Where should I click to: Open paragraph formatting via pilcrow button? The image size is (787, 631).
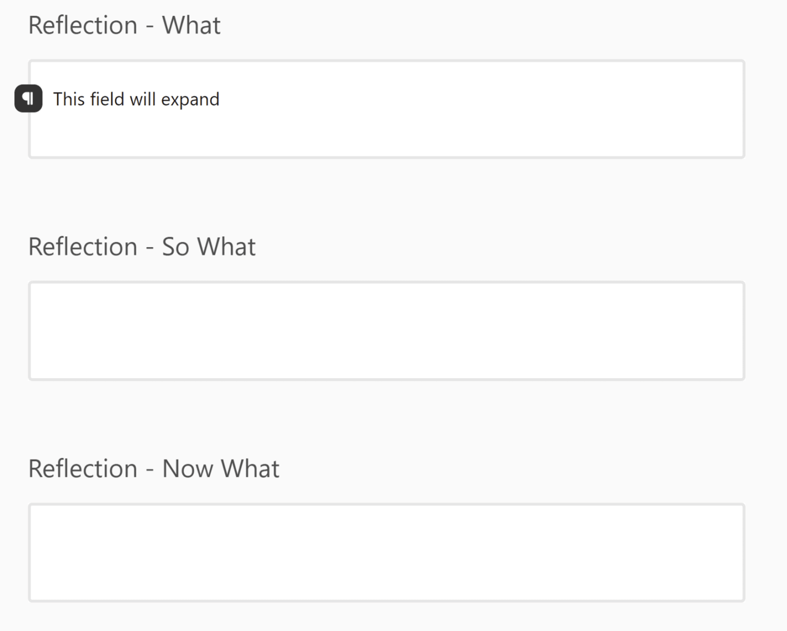pos(28,98)
